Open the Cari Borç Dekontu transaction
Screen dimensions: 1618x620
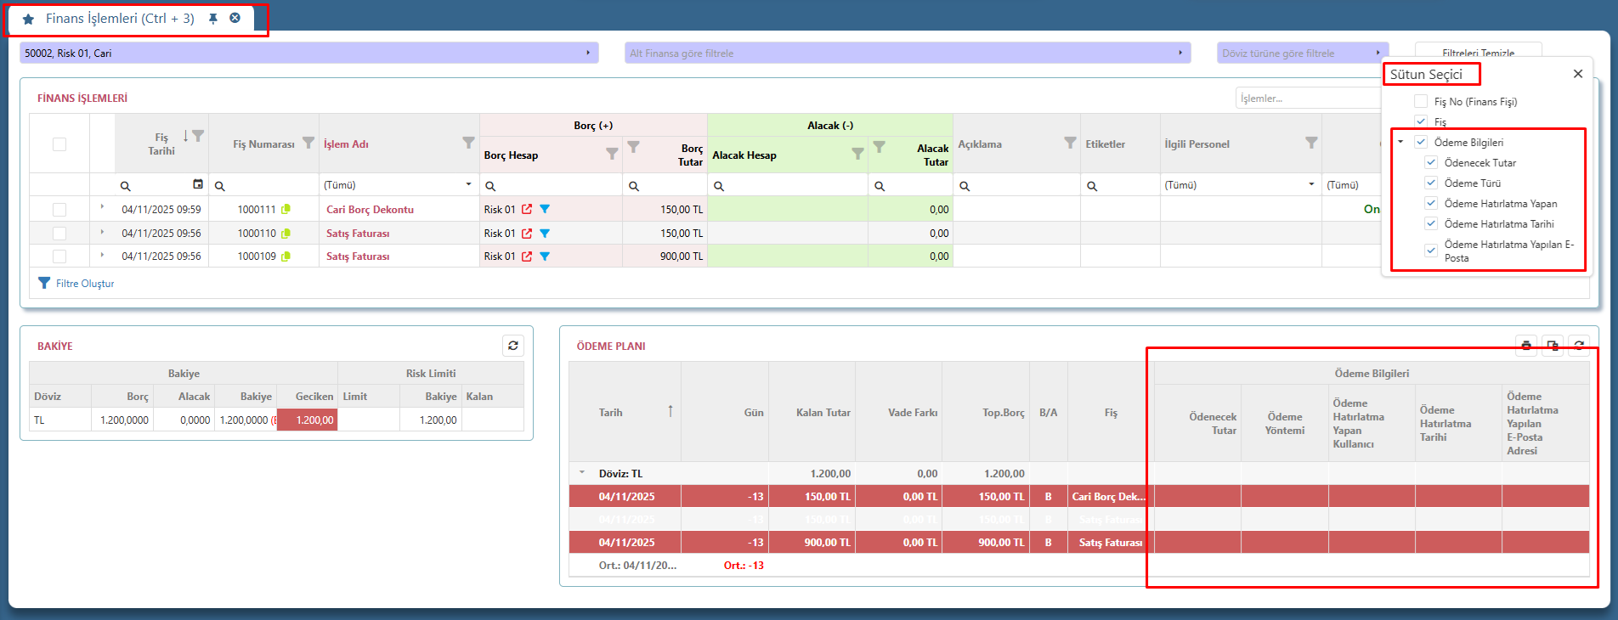(x=370, y=210)
